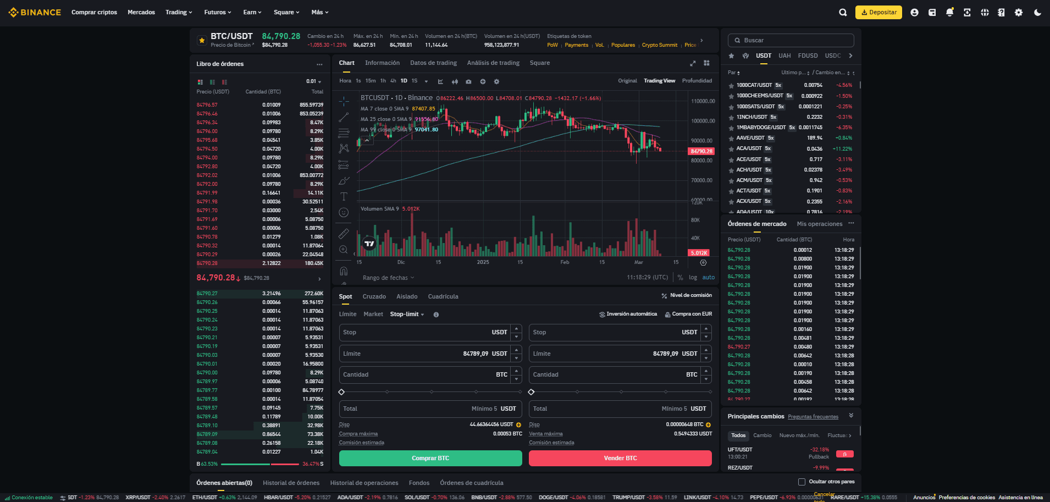
Task: Click Comprar BTC button
Action: [x=430, y=458]
